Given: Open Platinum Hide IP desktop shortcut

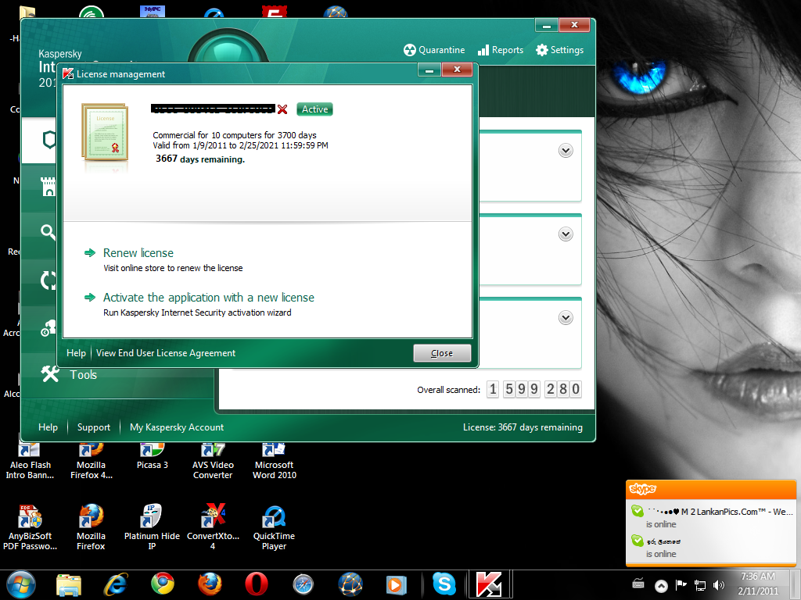Looking at the screenshot, I should coord(152,527).
